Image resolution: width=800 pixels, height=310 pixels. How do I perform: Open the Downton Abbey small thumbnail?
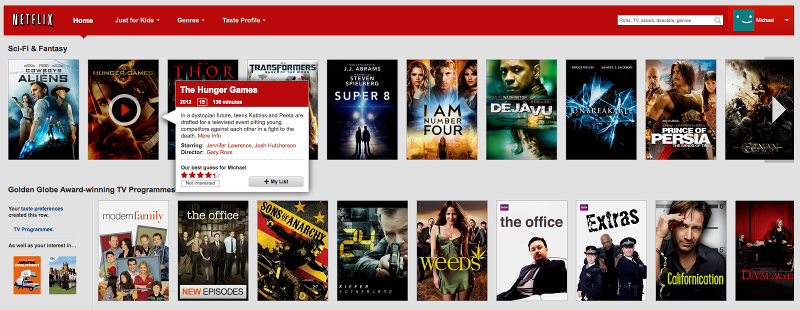(x=62, y=275)
